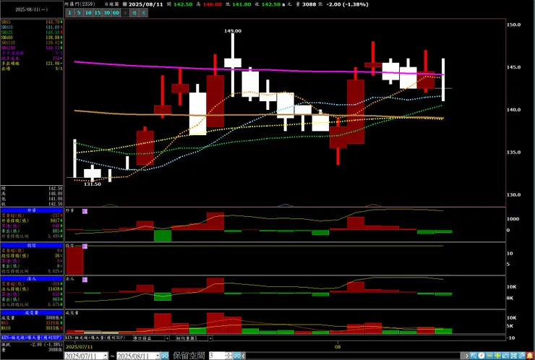Click the SMA240 legend row
The image size is (535, 360).
32,48
